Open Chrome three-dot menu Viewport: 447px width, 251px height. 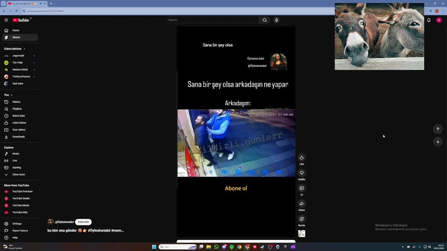pyautogui.click(x=443, y=11)
